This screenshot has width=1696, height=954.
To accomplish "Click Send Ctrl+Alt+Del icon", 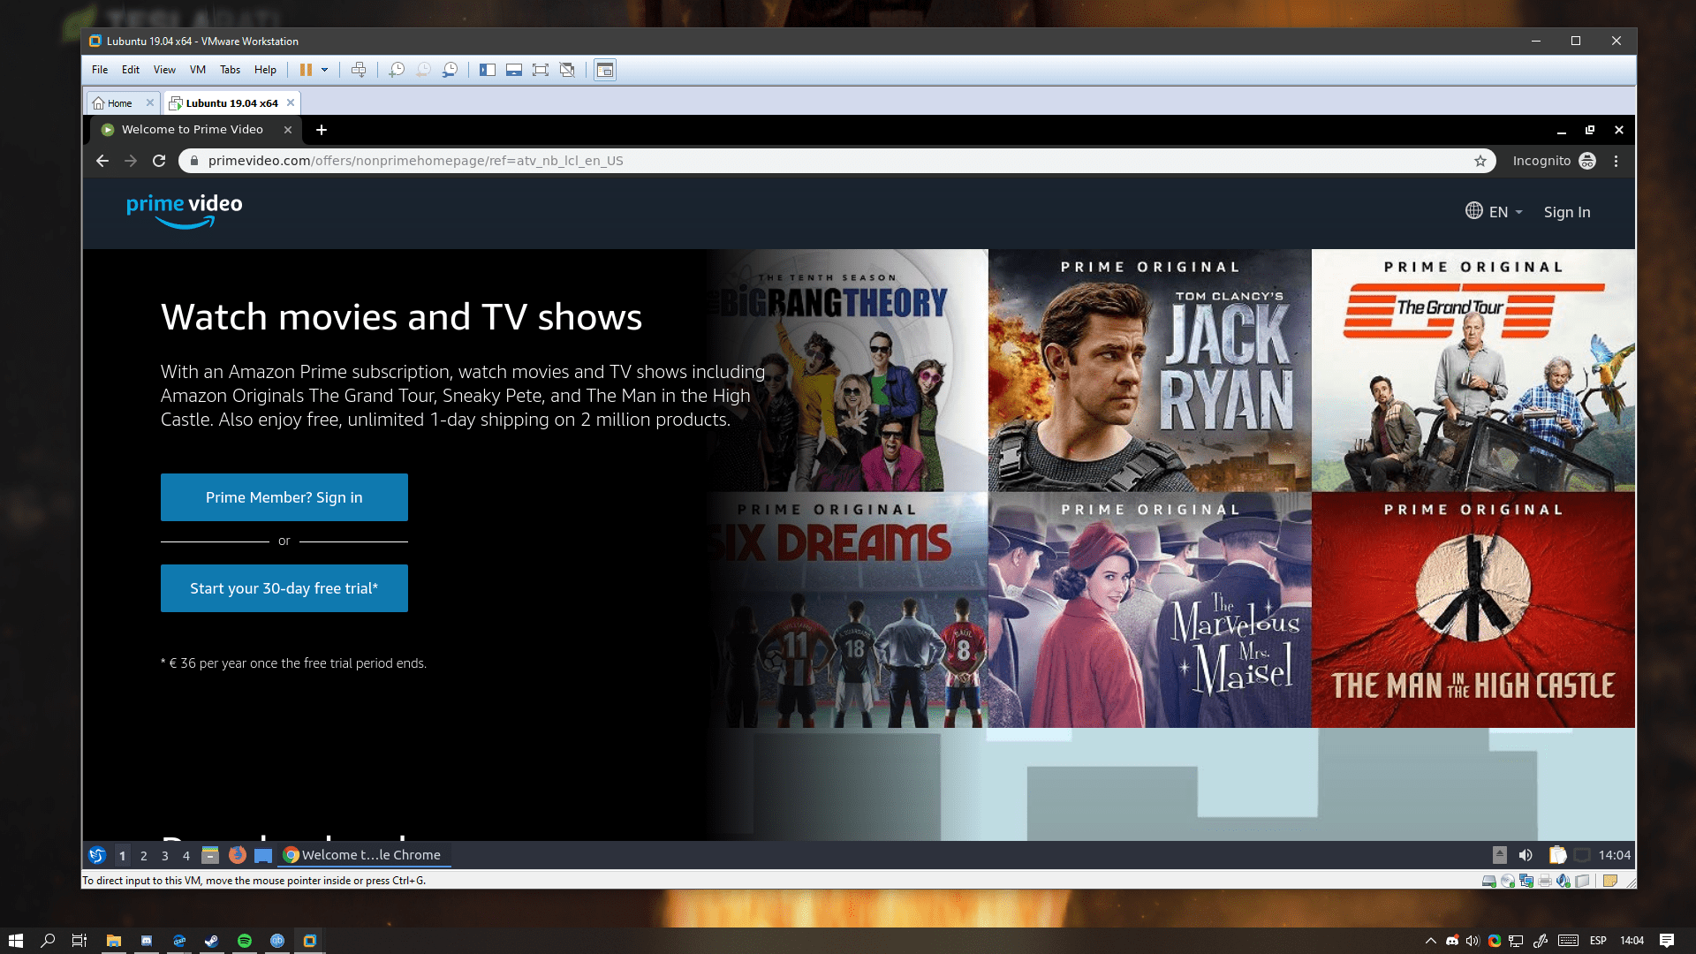I will (359, 70).
